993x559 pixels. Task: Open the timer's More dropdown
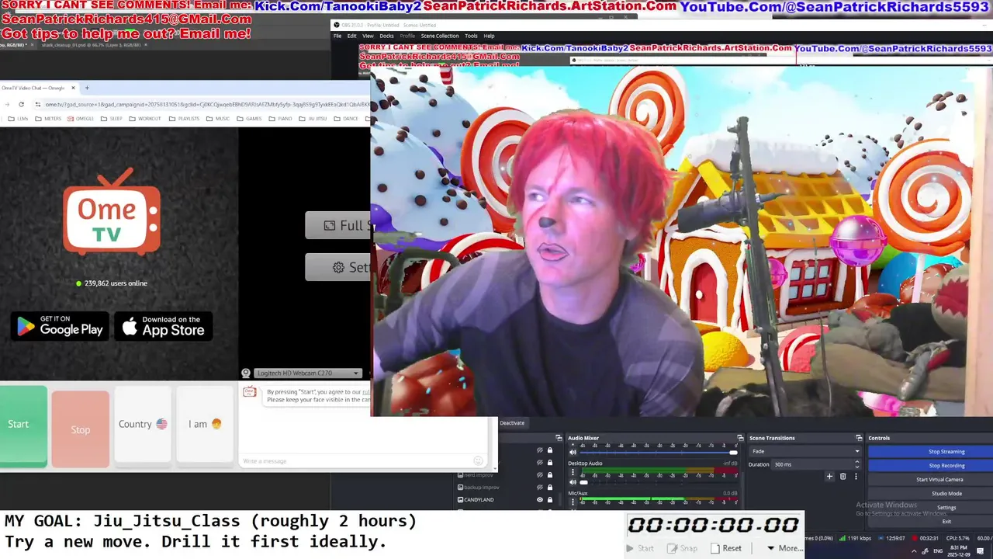click(784, 548)
